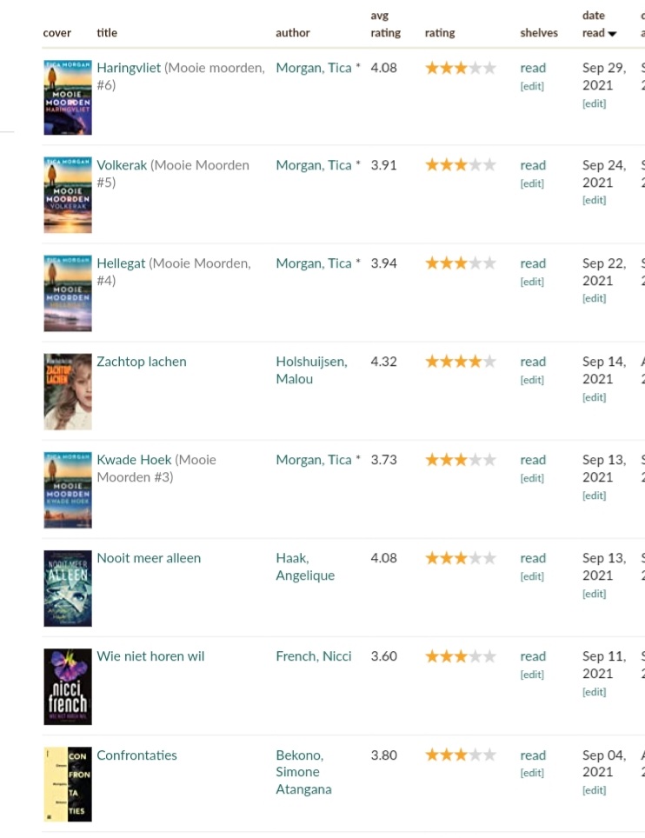Image resolution: width=645 pixels, height=838 pixels.
Task: Sort list by avg rating column
Action: (385, 24)
